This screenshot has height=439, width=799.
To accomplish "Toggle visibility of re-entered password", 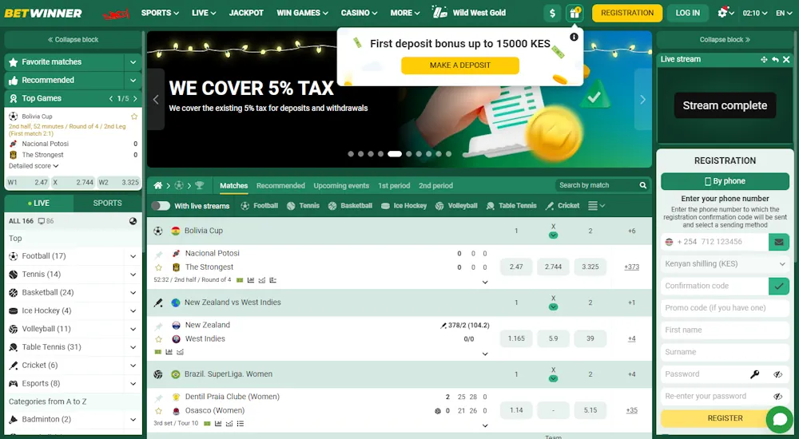I will click(777, 396).
